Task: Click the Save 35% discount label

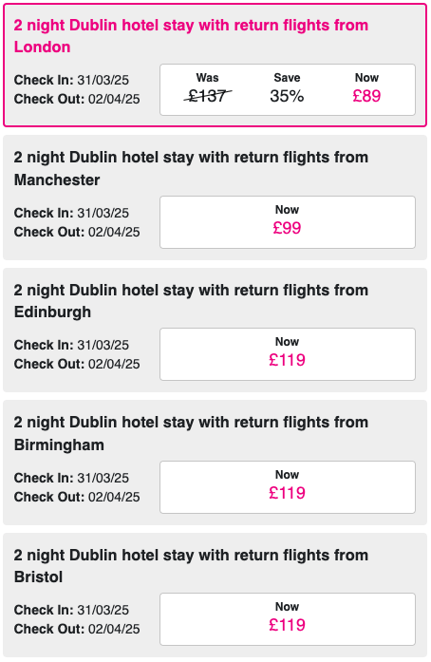Action: [287, 88]
